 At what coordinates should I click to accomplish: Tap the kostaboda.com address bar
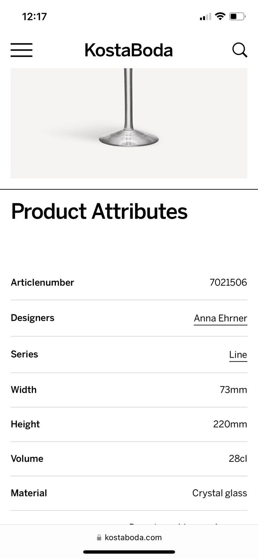[x=133, y=537]
